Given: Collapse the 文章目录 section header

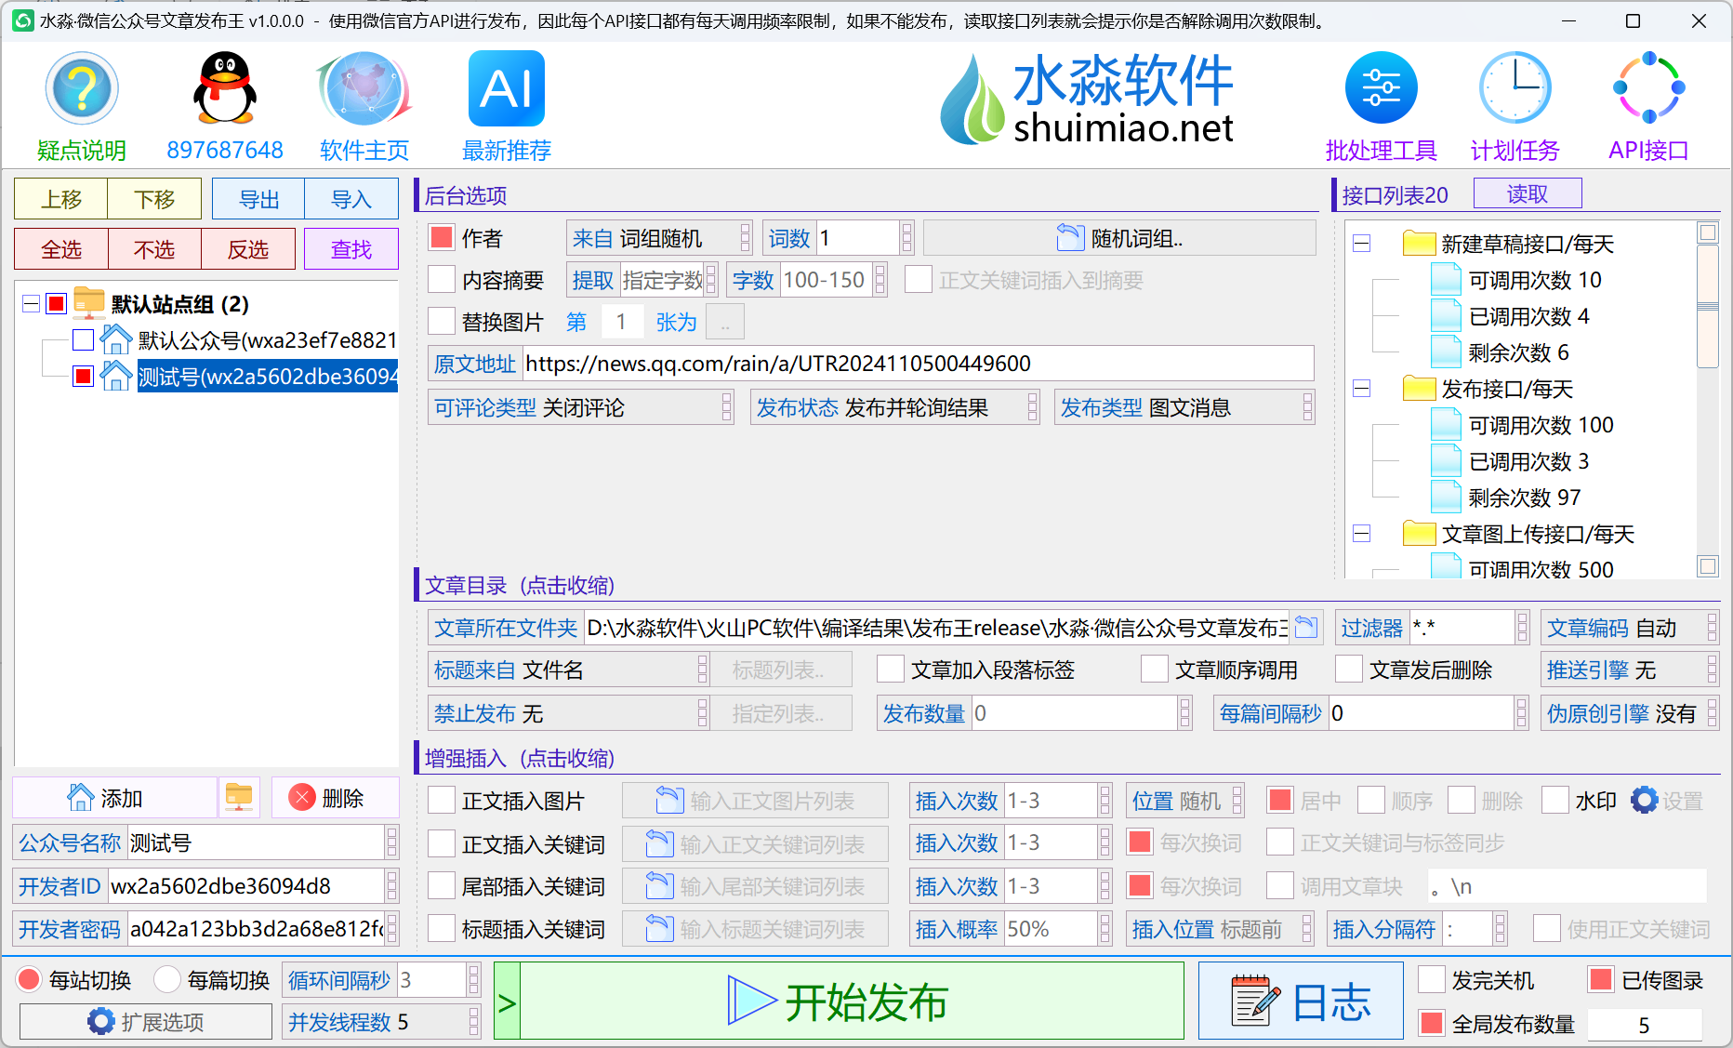Looking at the screenshot, I should click(x=520, y=585).
